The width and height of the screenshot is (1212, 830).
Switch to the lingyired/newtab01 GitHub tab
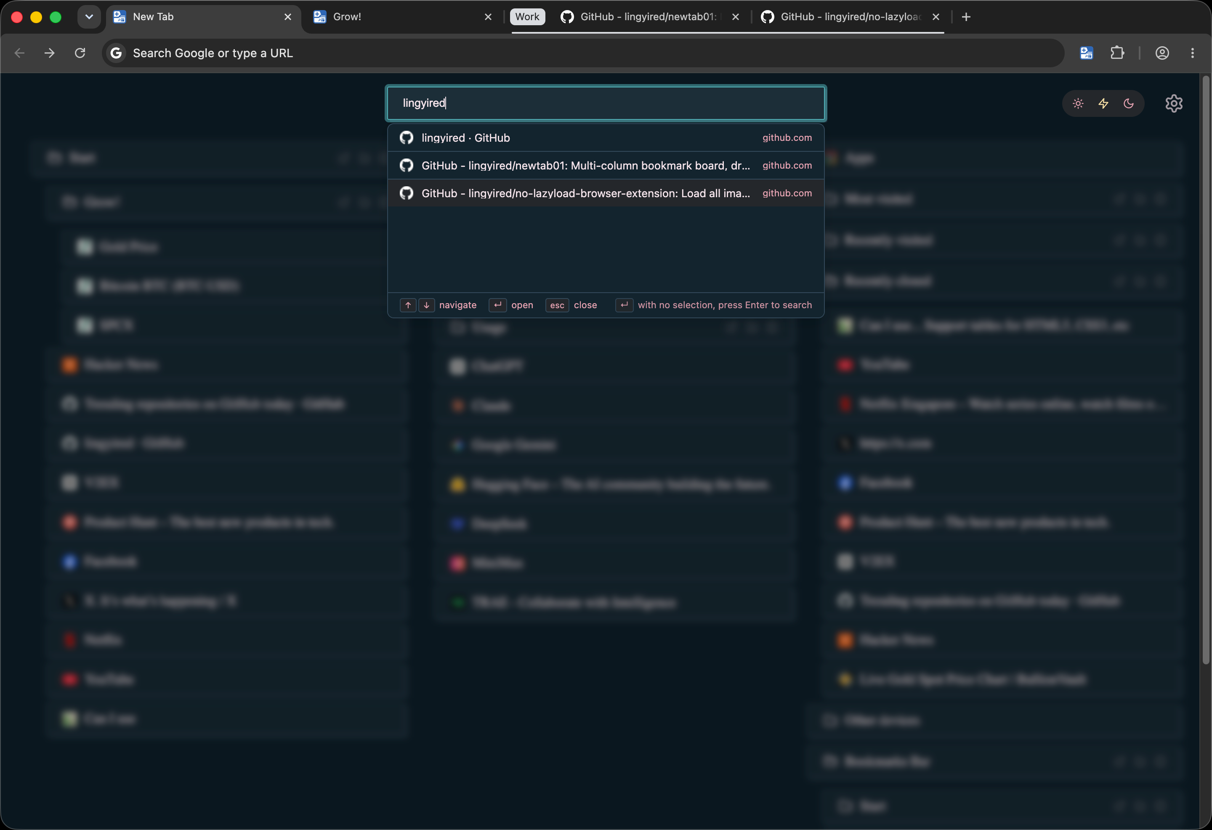(x=649, y=17)
